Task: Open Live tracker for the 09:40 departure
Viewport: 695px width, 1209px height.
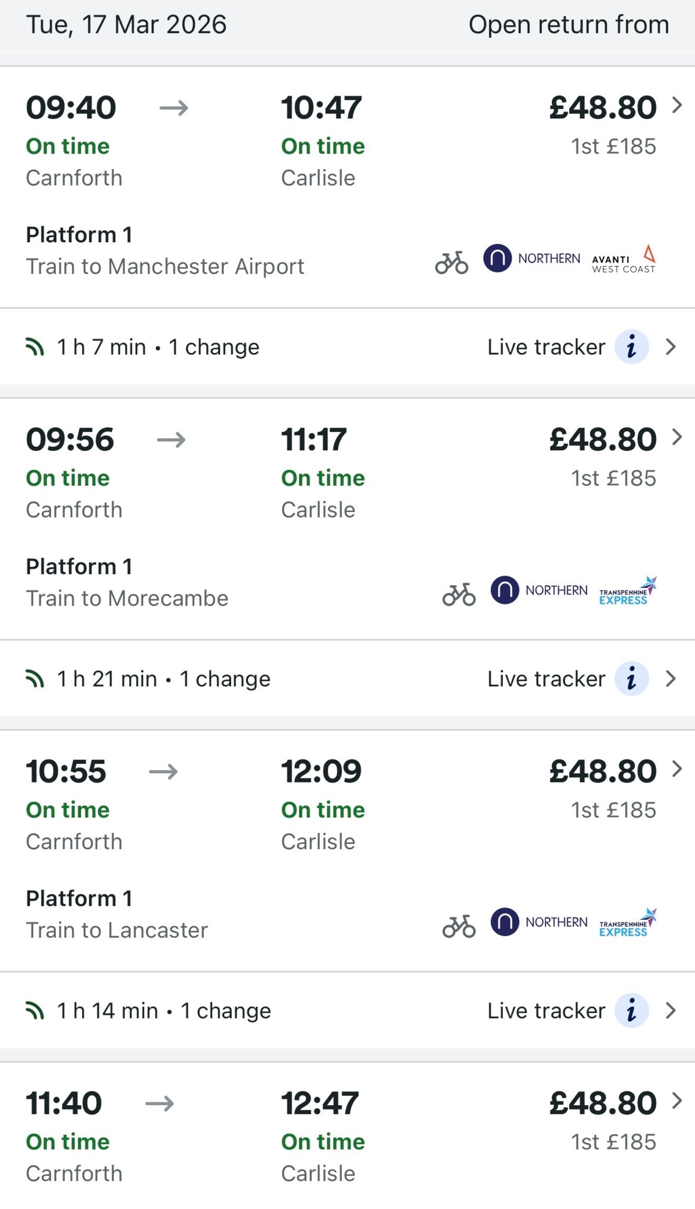Action: point(546,347)
